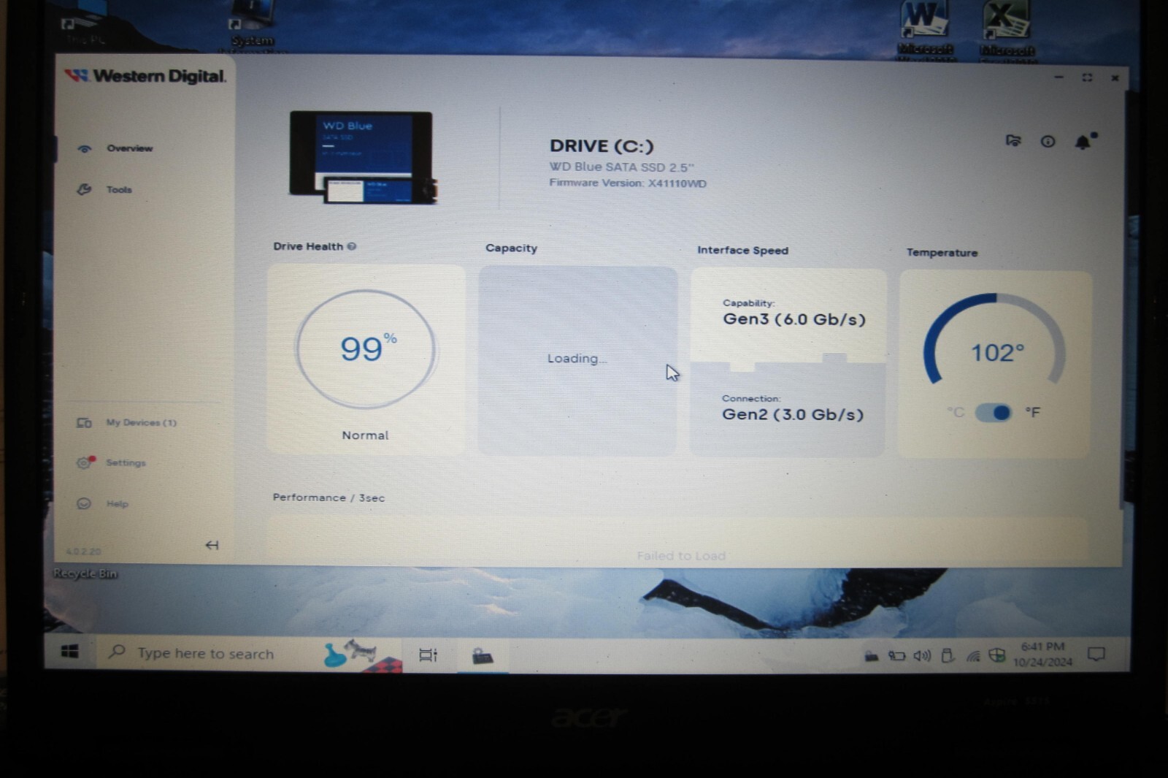Click the volume speaker icon in tray

coord(922,656)
